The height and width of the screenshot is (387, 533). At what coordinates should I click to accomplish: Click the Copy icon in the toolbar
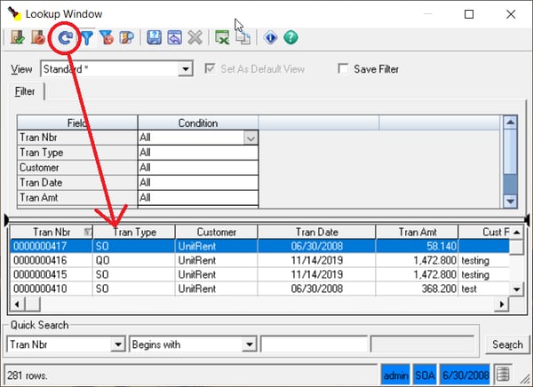click(x=243, y=38)
